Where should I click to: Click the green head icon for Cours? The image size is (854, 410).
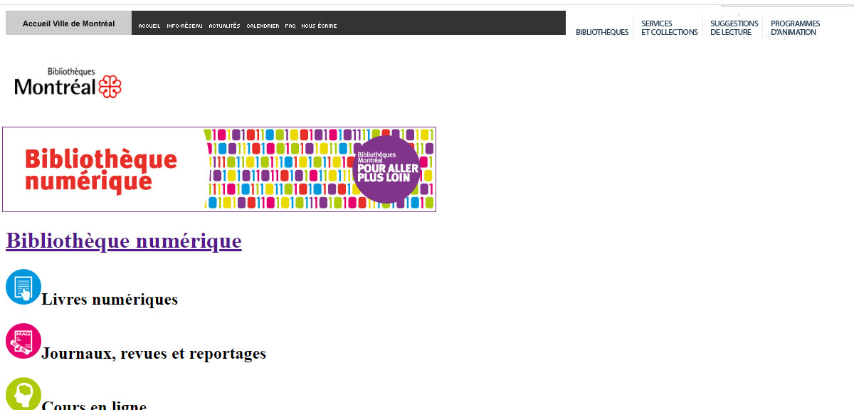pyautogui.click(x=23, y=394)
